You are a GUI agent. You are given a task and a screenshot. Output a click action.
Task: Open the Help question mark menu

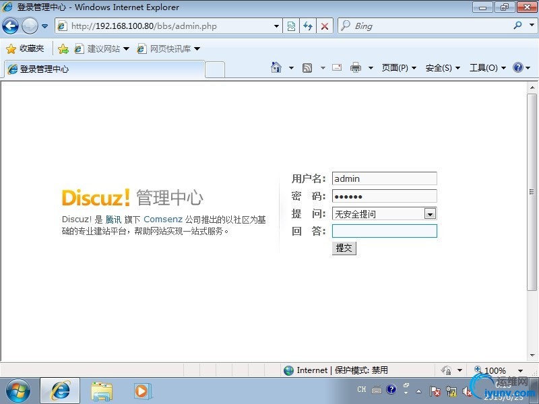521,67
